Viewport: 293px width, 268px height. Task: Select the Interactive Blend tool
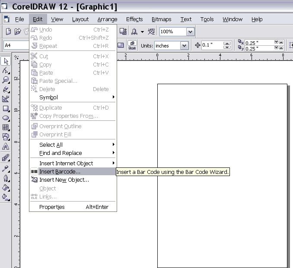[6, 158]
